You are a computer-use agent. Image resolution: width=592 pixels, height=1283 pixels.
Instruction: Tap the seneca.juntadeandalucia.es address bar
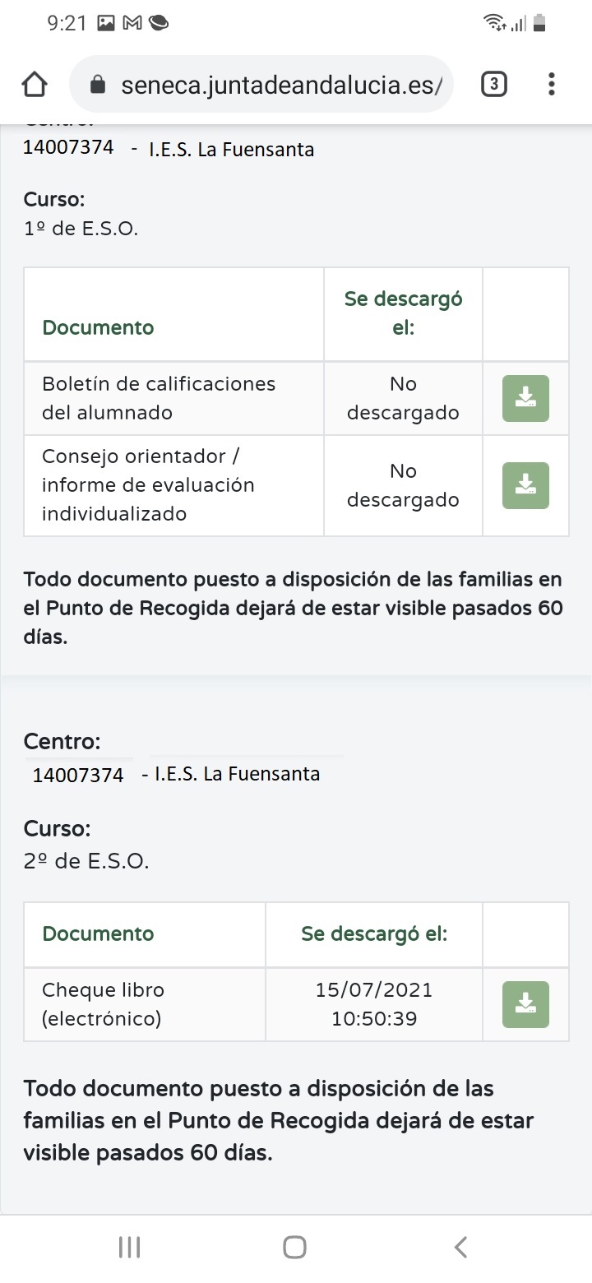tap(281, 85)
